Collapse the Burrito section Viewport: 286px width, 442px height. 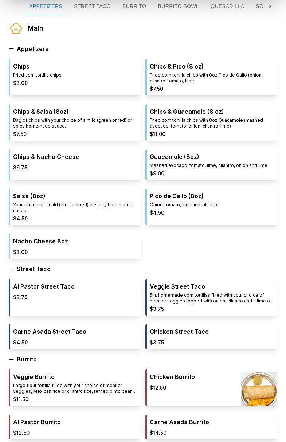(11, 359)
